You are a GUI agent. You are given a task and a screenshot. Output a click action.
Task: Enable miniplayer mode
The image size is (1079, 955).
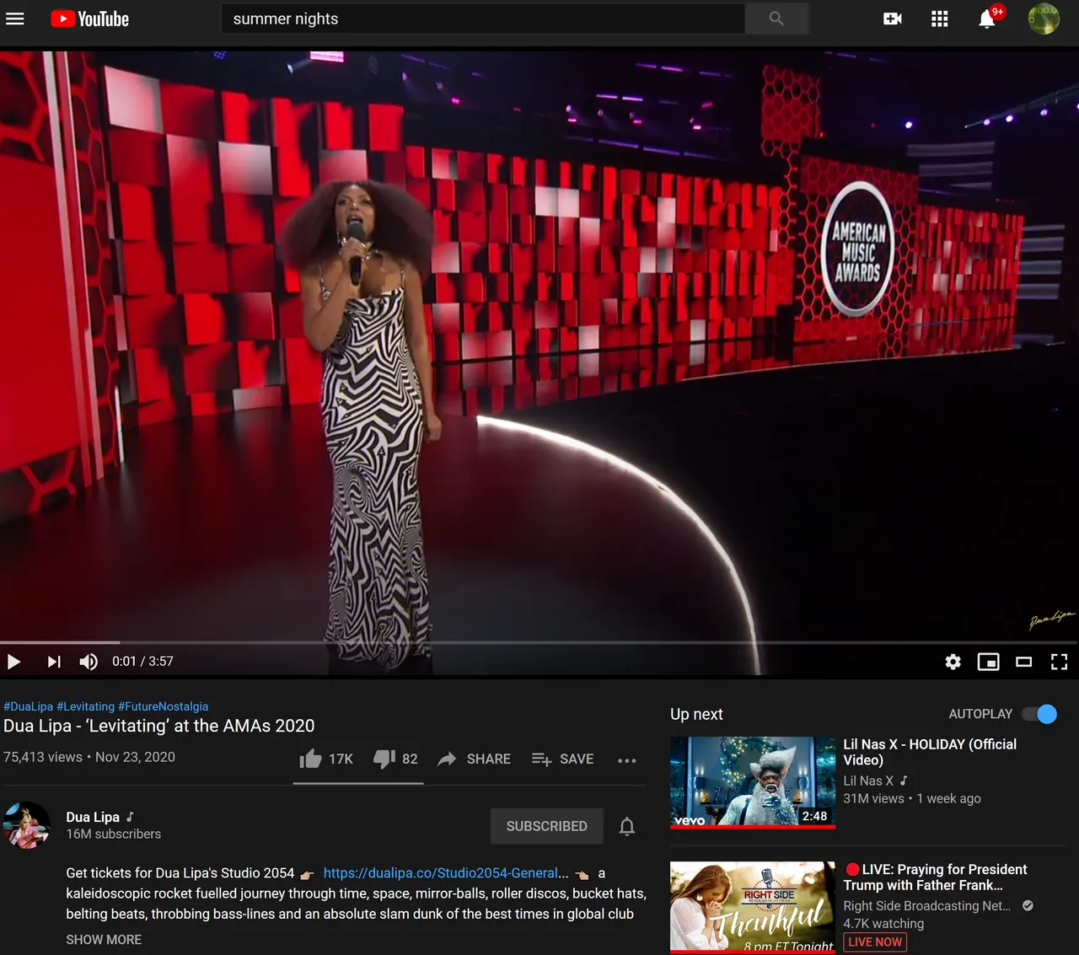tap(989, 662)
